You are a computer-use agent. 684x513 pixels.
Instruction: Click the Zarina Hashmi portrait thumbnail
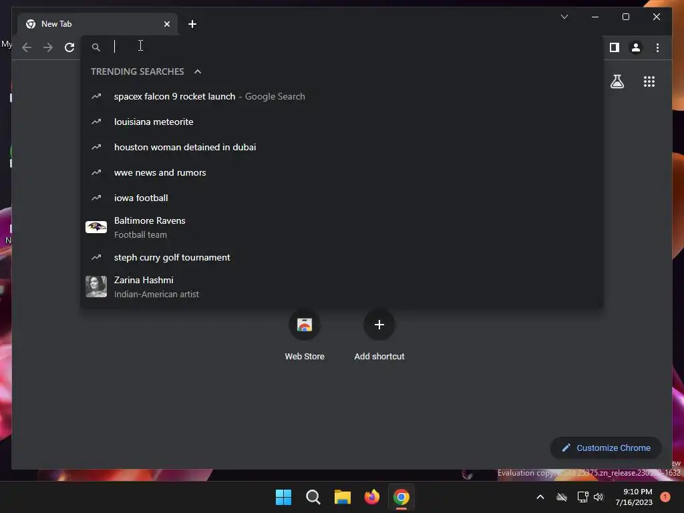96,287
